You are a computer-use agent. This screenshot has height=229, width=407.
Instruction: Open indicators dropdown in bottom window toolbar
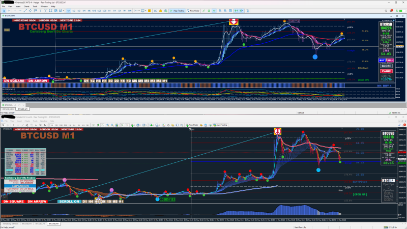[x=133, y=125]
